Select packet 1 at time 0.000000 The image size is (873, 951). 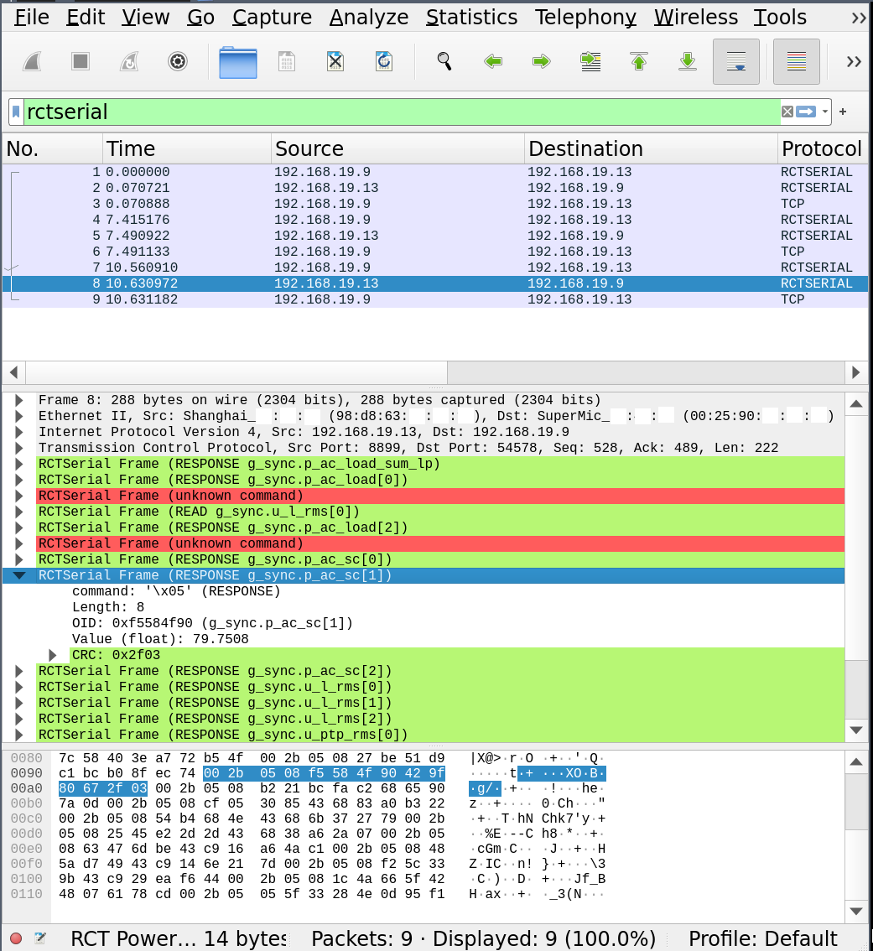point(435,172)
